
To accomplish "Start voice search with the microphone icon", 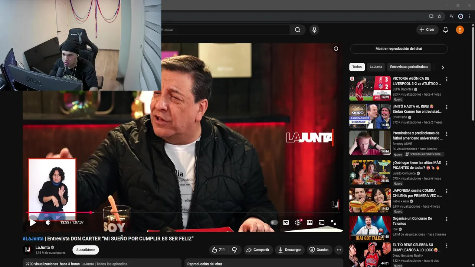I will tap(314, 30).
